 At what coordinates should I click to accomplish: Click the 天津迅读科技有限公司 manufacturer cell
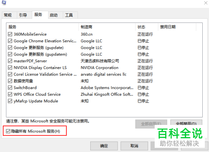100,61
